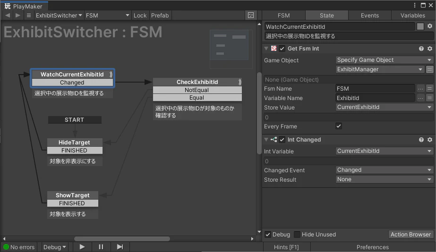Open the ExhibitManager object dropdown
436x252 pixels.
[380, 69]
